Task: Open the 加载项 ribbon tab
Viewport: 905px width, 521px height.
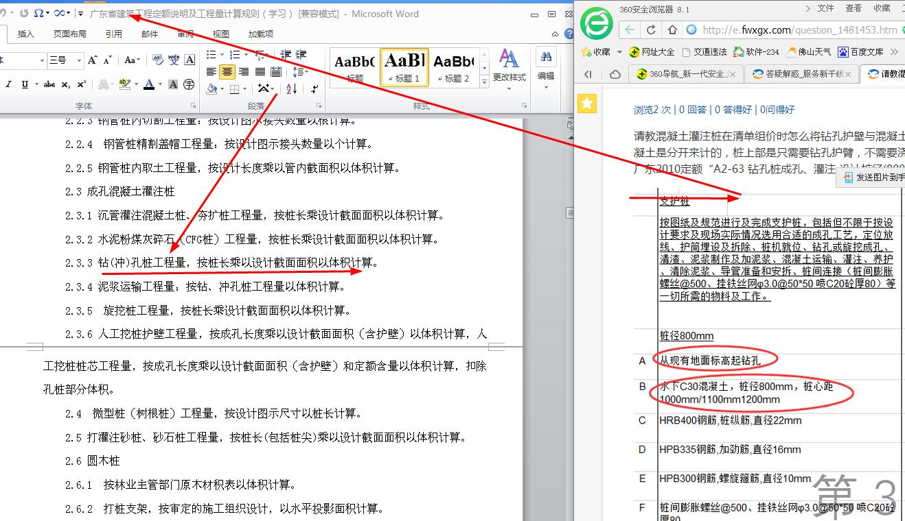Action: click(261, 34)
